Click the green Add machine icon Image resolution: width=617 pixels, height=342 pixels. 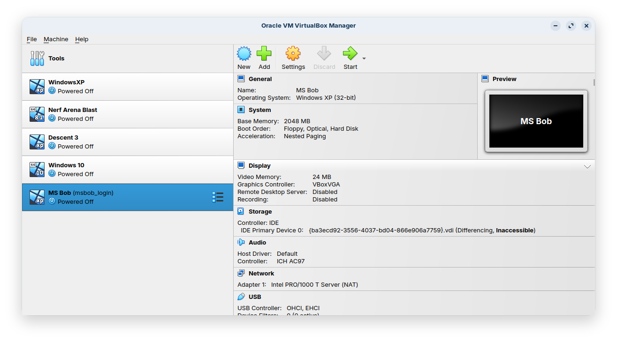pos(264,54)
